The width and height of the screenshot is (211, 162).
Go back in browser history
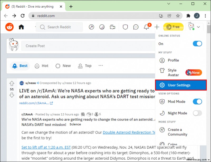point(6,16)
